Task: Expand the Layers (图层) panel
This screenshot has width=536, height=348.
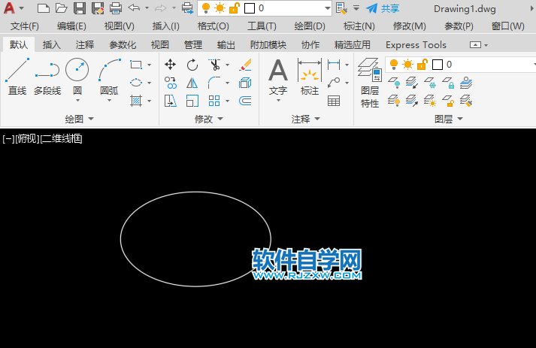Action: pyautogui.click(x=449, y=119)
